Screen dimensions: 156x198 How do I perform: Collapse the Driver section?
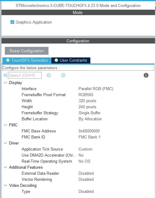[5, 143]
